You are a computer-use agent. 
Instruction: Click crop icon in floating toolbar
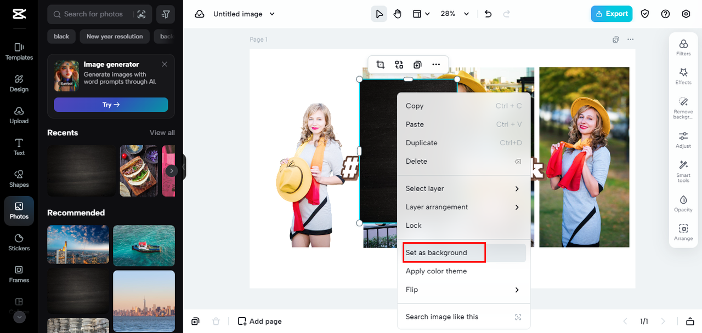click(380, 65)
